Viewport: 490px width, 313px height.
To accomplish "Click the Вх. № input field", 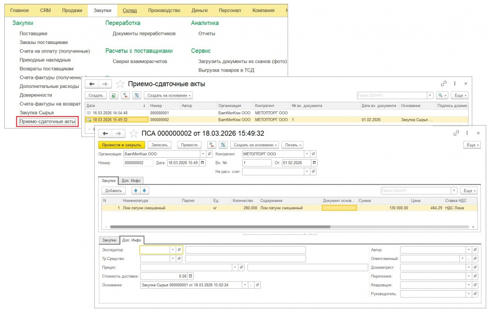I will [256, 163].
